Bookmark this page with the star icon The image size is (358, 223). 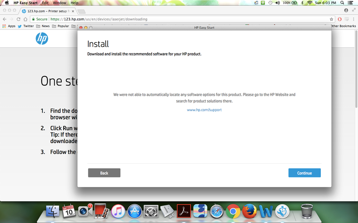coord(331,19)
